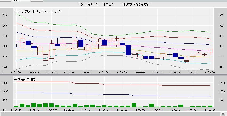Click the 370 label on the left price axis
This screenshot has height=116, width=227.
(x=5, y=36)
